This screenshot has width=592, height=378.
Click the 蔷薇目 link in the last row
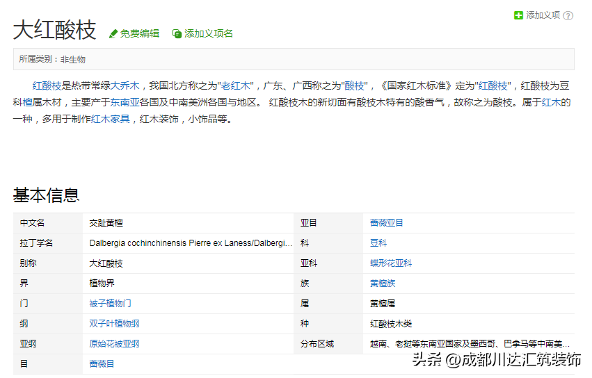[x=102, y=364]
